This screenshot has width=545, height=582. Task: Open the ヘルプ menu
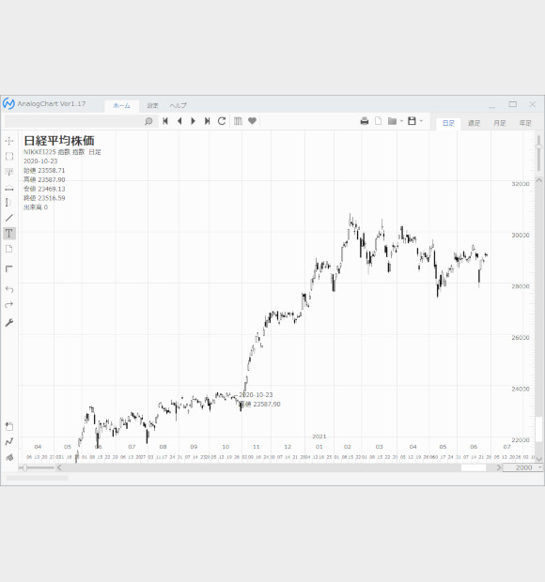179,105
